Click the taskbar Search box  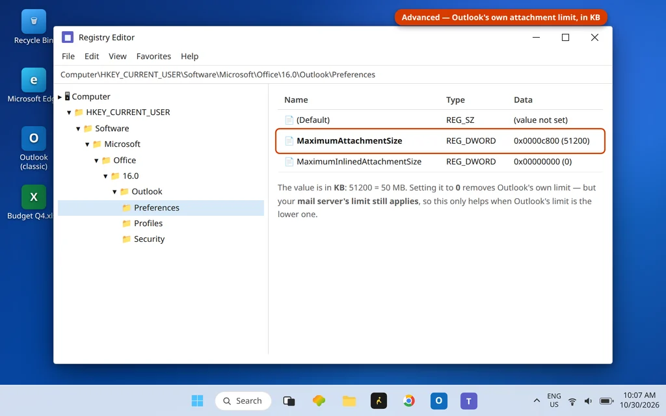[x=243, y=400]
